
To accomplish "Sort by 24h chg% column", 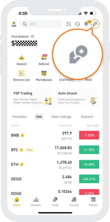I will pos(93,126).
